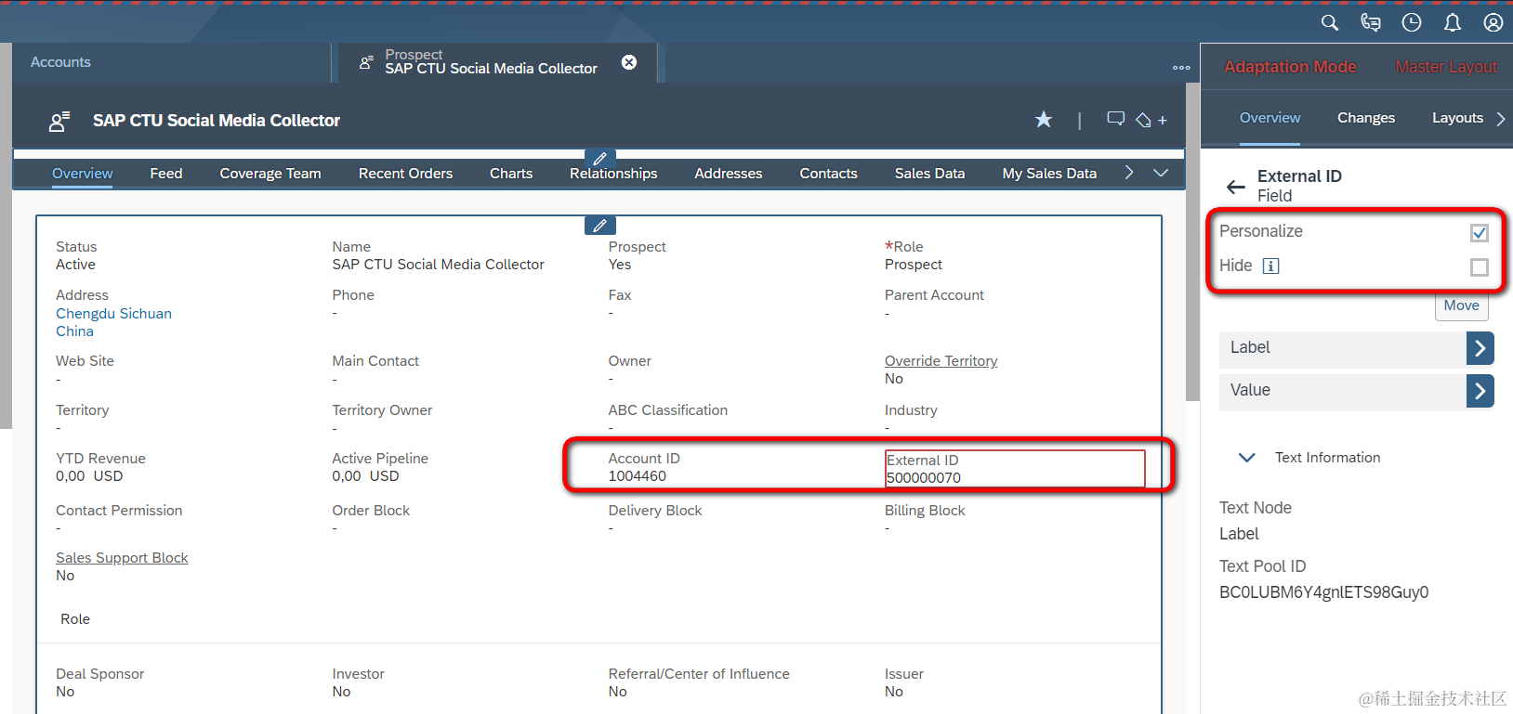Open the Chengdu Sichuan address link

(113, 314)
